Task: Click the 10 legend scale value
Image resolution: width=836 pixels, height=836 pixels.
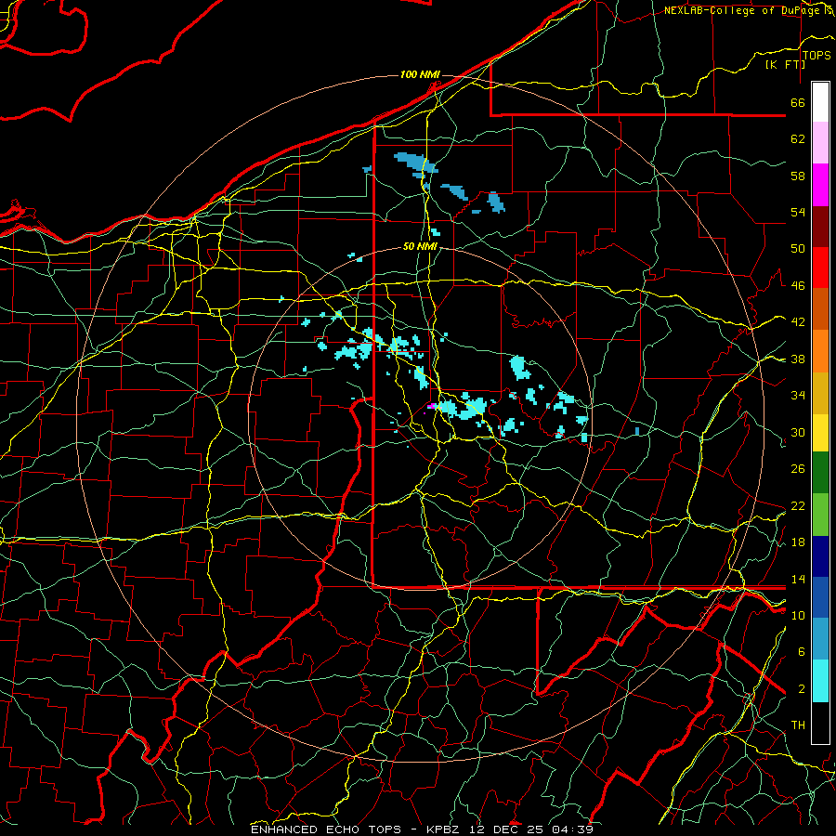Action: point(798,615)
